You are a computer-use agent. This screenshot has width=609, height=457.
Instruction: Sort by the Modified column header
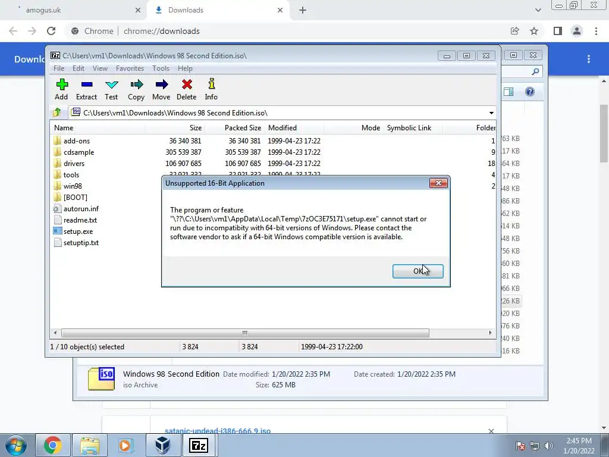[x=294, y=128]
